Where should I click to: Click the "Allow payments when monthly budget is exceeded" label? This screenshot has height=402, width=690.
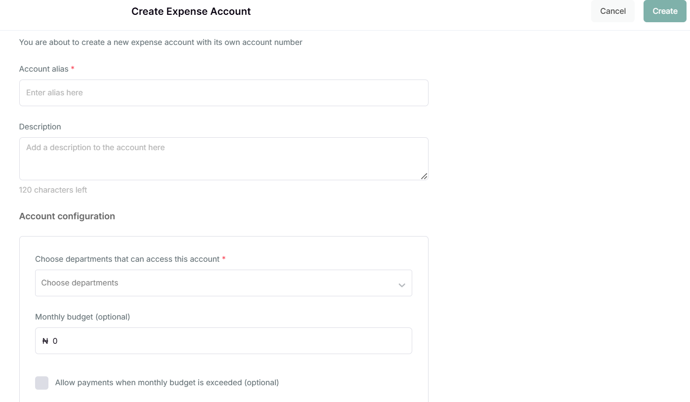(x=167, y=383)
